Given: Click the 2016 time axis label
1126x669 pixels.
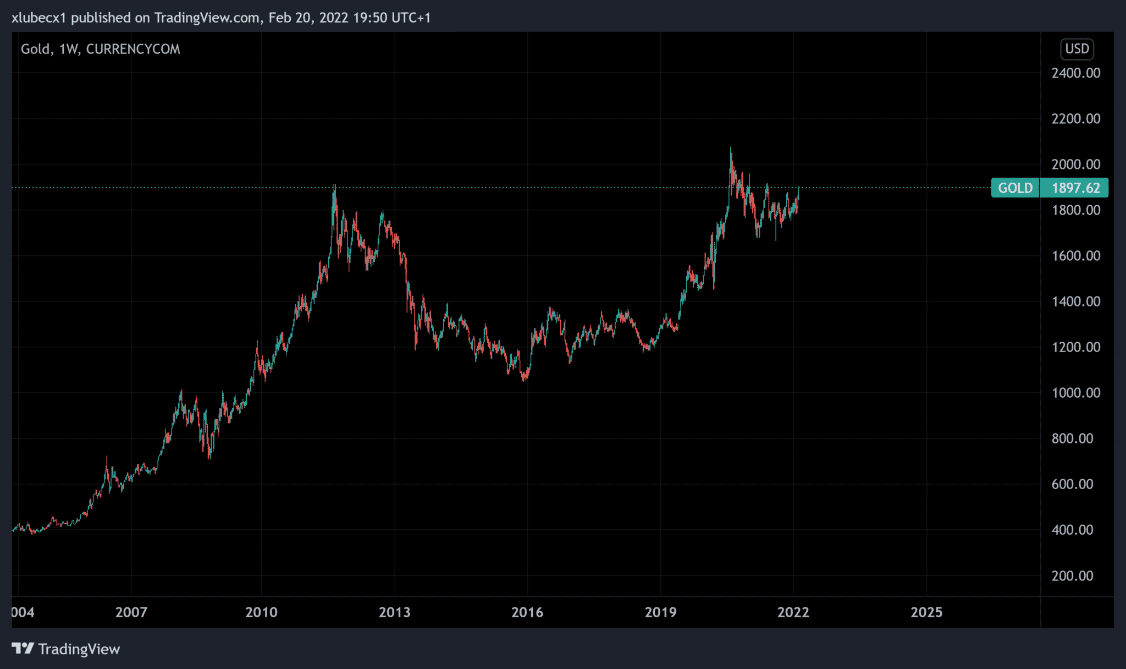Looking at the screenshot, I should point(527,612).
